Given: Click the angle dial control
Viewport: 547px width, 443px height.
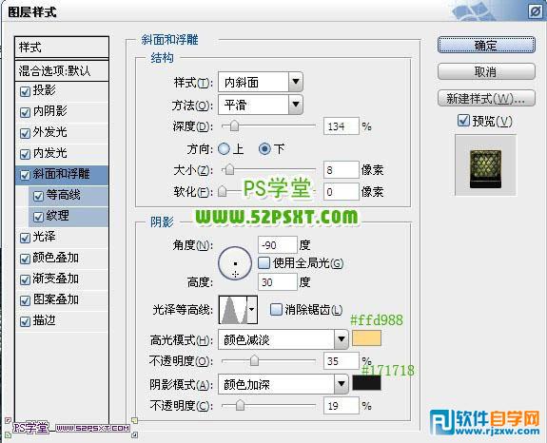Looking at the screenshot, I should pos(235,263).
